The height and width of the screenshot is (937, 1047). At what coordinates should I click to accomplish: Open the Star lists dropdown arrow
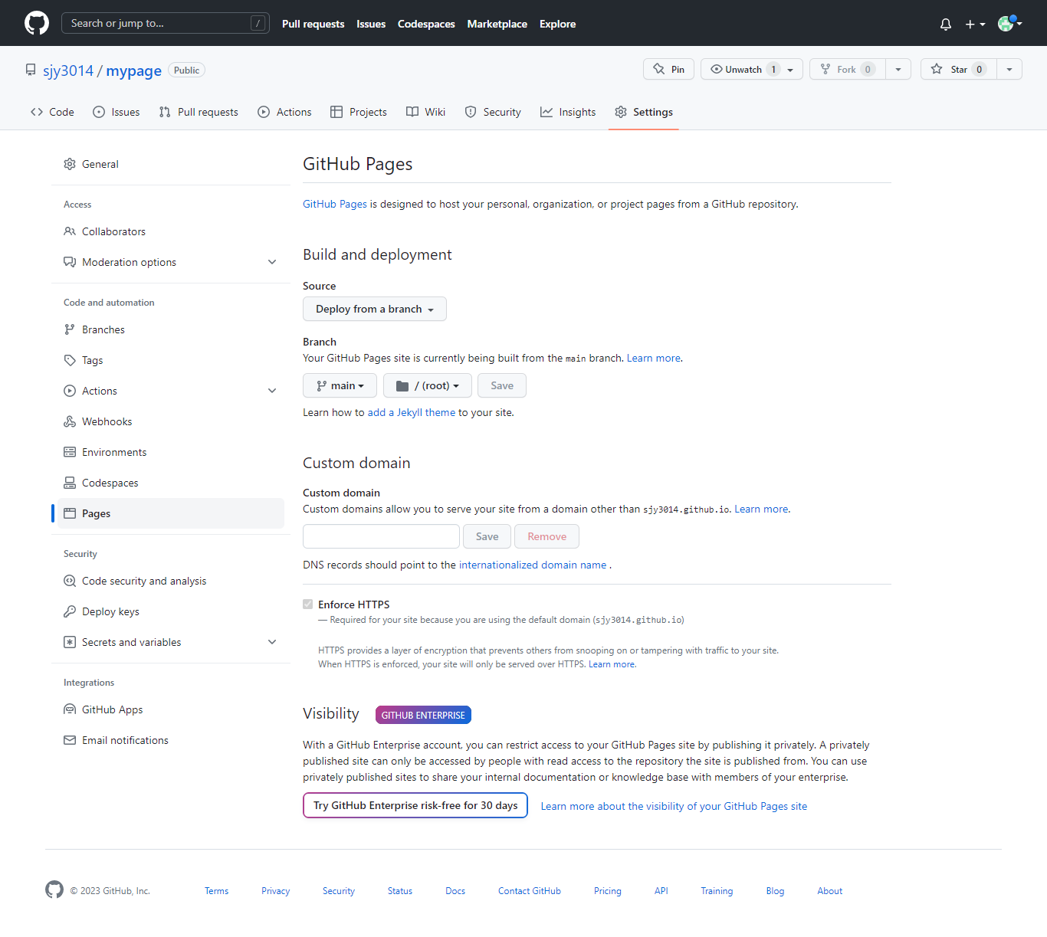click(x=1009, y=69)
